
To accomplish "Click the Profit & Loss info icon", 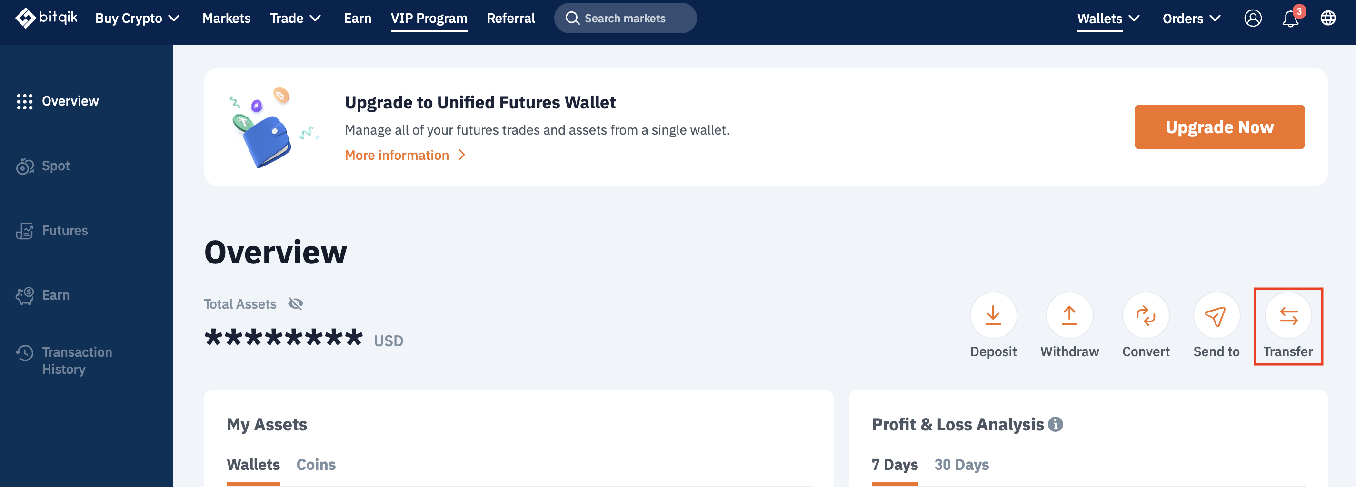I will [1055, 424].
